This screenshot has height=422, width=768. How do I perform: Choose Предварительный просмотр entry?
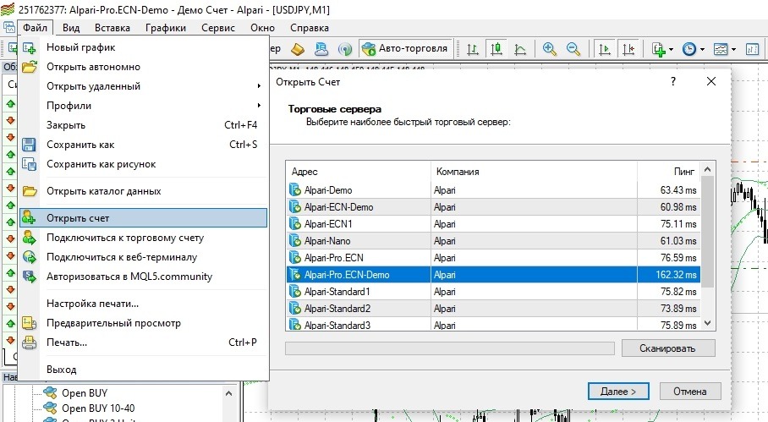coord(144,323)
